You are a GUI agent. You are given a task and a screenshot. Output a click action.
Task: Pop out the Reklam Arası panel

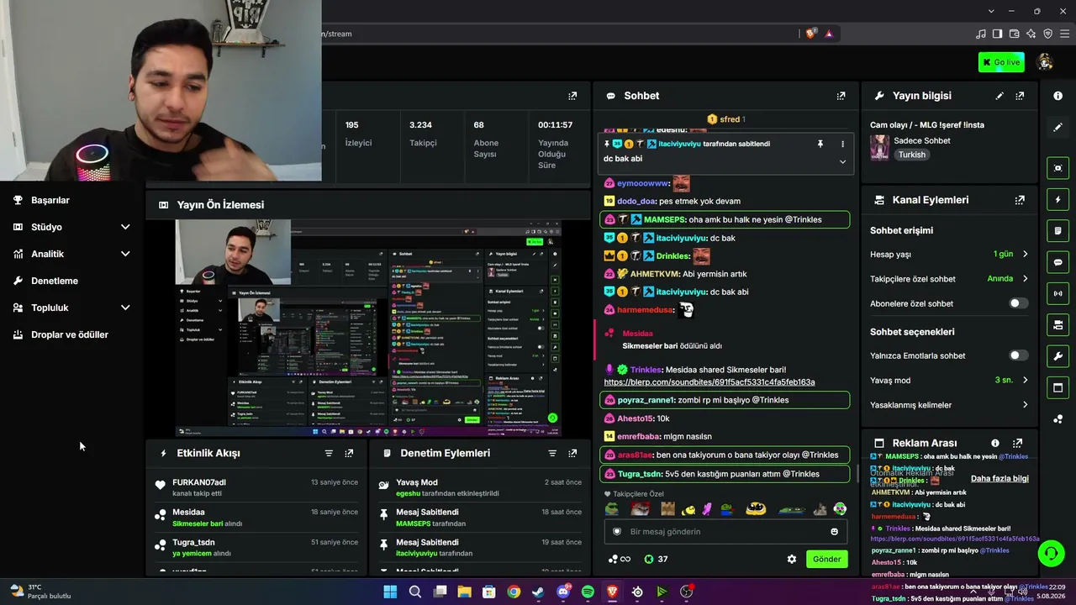tap(1018, 443)
